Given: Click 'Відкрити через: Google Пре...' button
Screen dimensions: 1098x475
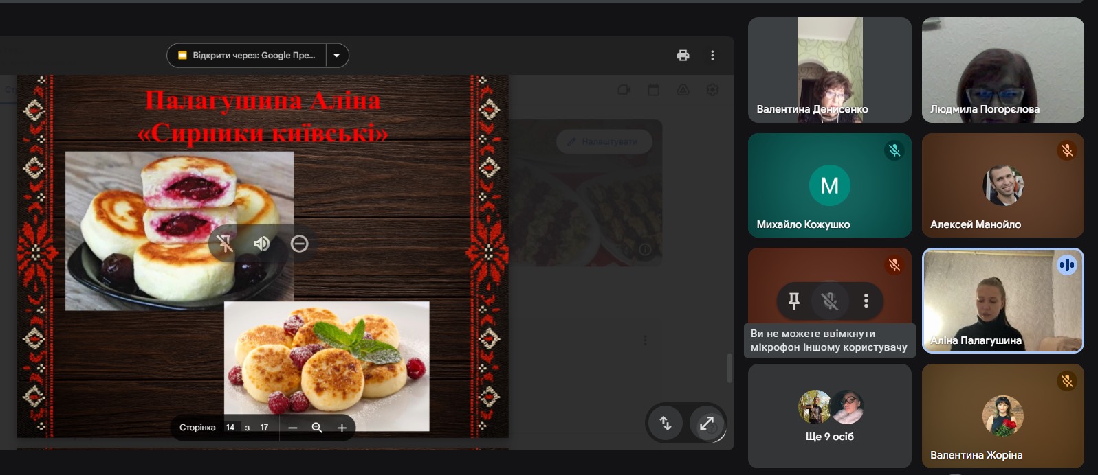Looking at the screenshot, I should 248,56.
